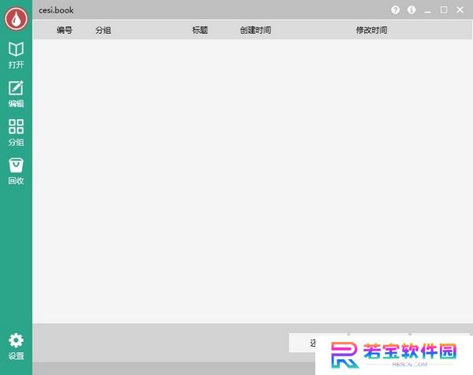Click the info icon in title bar
Viewport: 473px width, 375px height.
click(412, 10)
